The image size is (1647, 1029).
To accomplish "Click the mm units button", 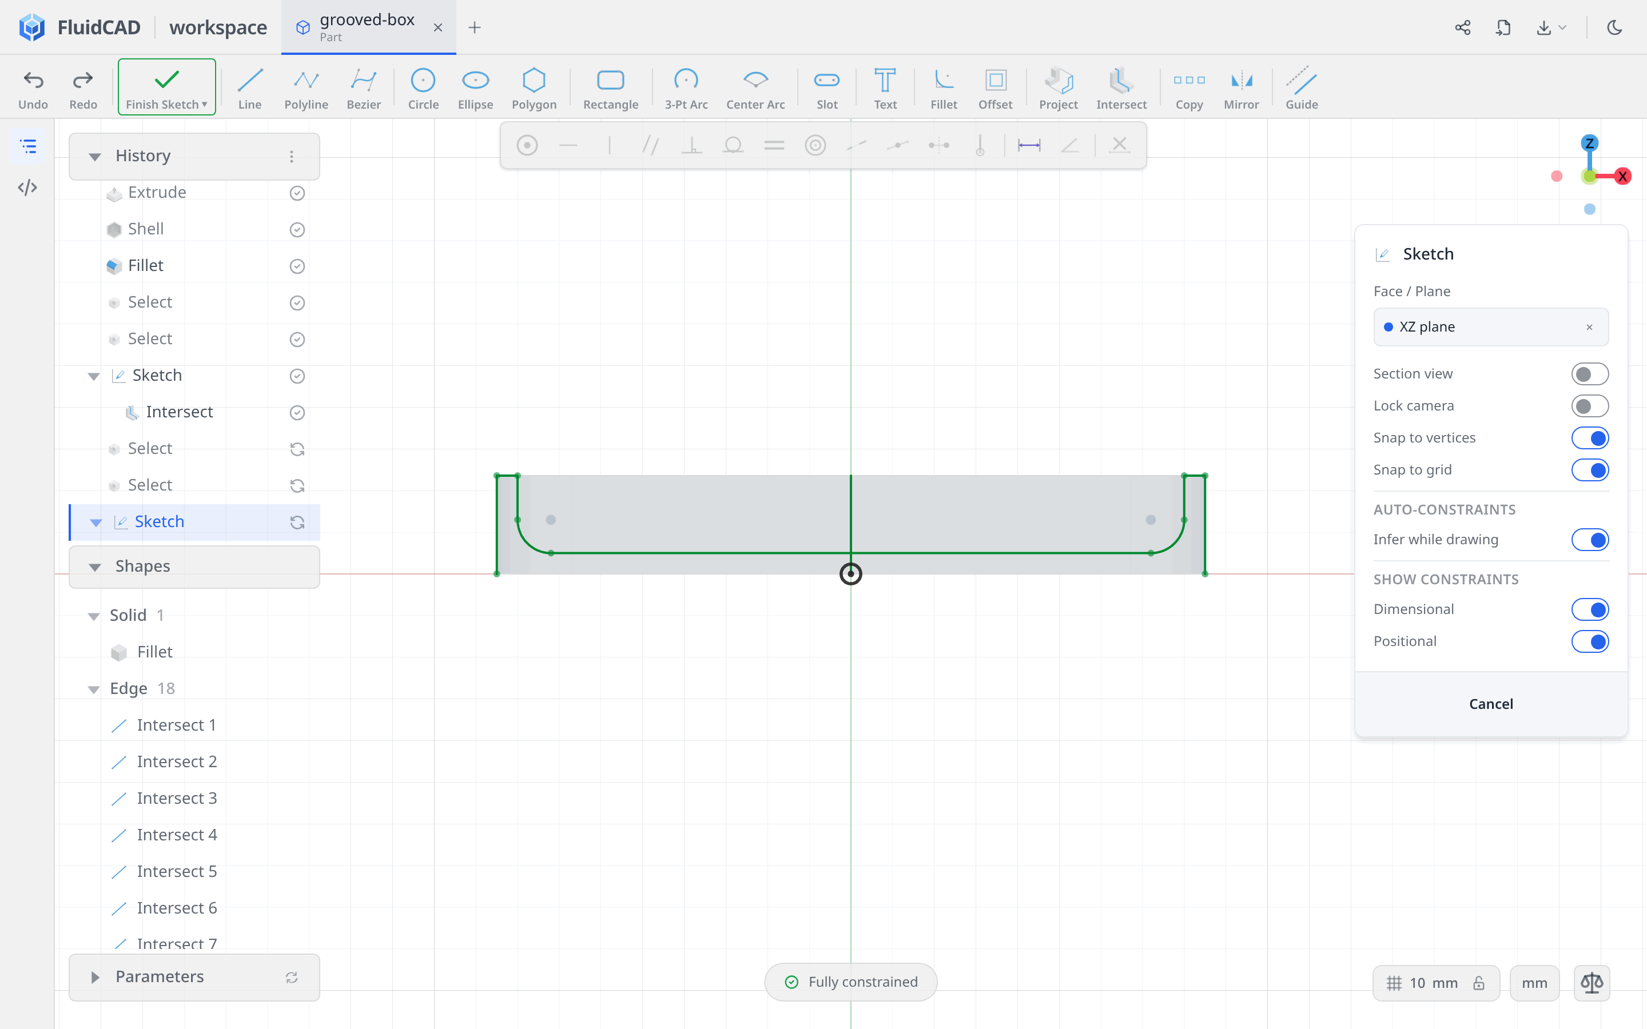I will click(x=1534, y=983).
